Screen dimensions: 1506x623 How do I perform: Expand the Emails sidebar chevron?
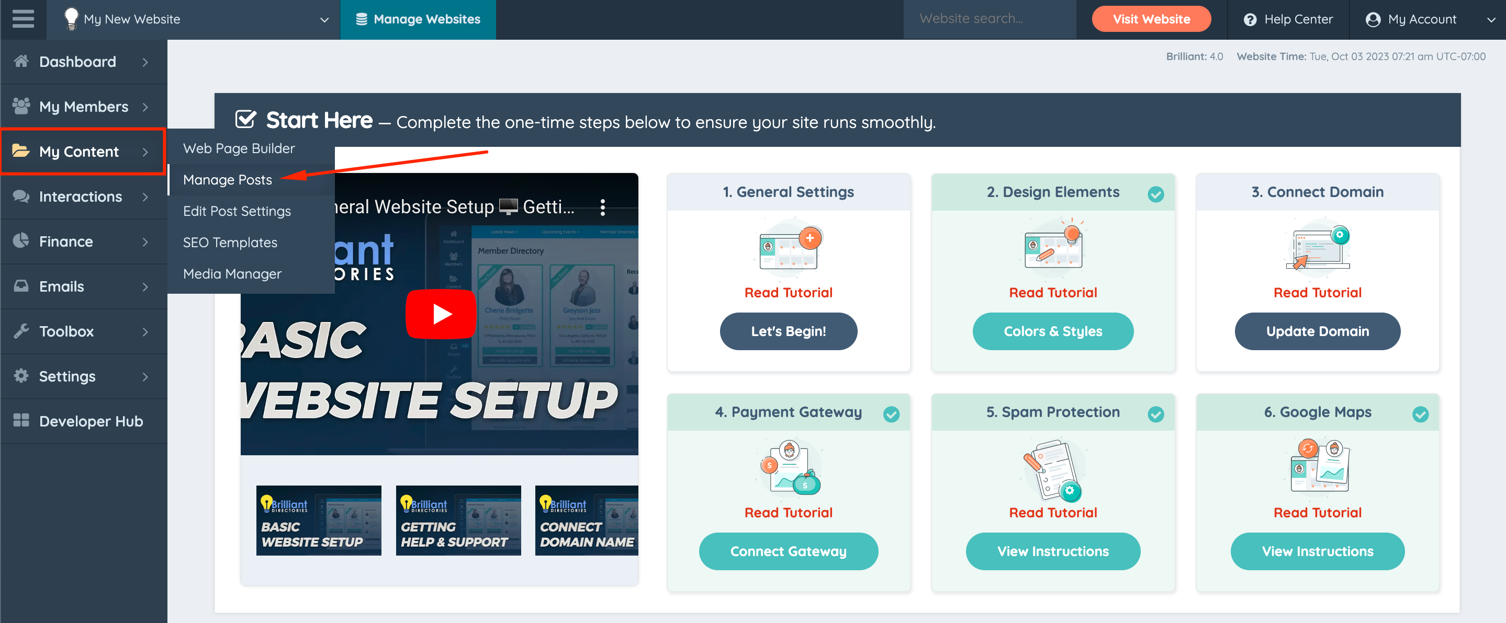pos(145,287)
